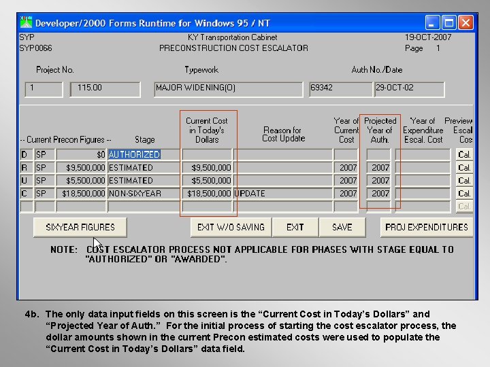Click the SP fund field in C row
Image resolution: width=490 pixels, height=367 pixels.
click(45, 194)
